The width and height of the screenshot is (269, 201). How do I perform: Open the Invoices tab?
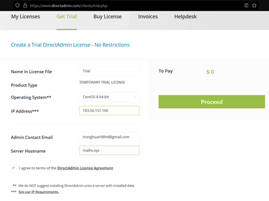[148, 16]
